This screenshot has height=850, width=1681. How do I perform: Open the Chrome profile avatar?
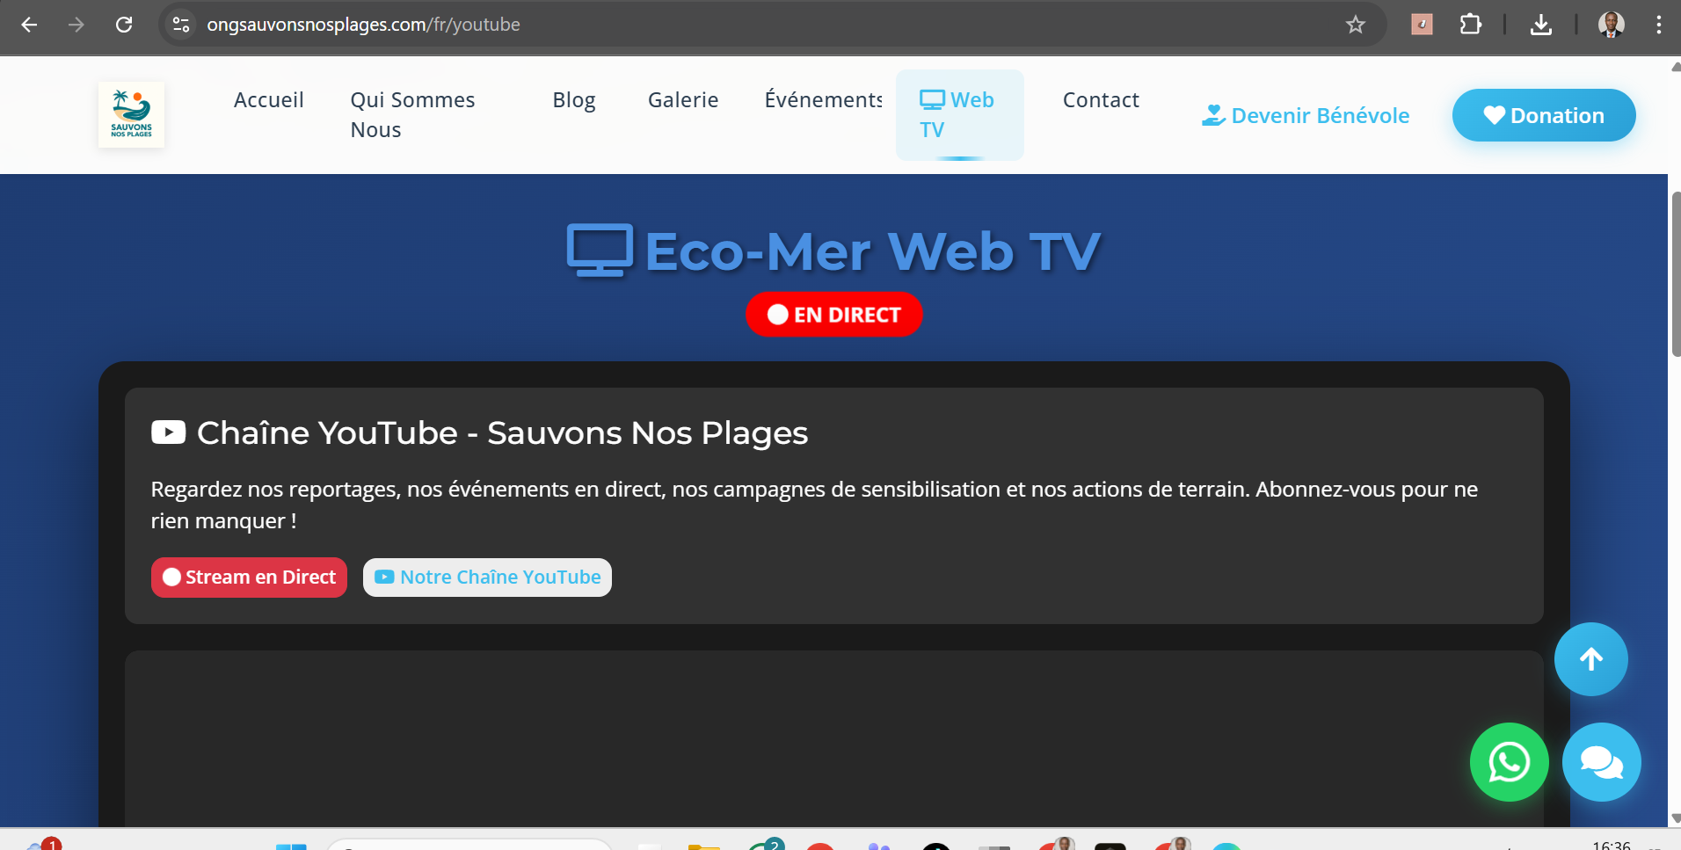point(1611,25)
